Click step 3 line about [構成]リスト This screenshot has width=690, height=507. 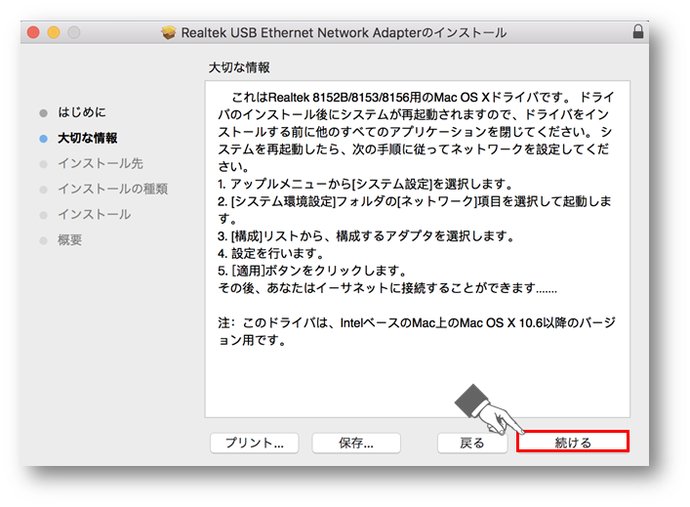[367, 236]
